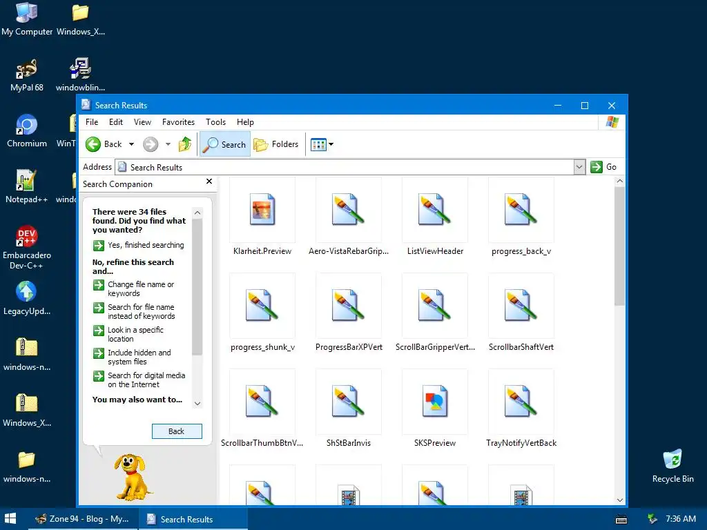Screen dimensions: 707x530
Task: Choose Search for file name instead of keywords
Action: tap(135, 311)
